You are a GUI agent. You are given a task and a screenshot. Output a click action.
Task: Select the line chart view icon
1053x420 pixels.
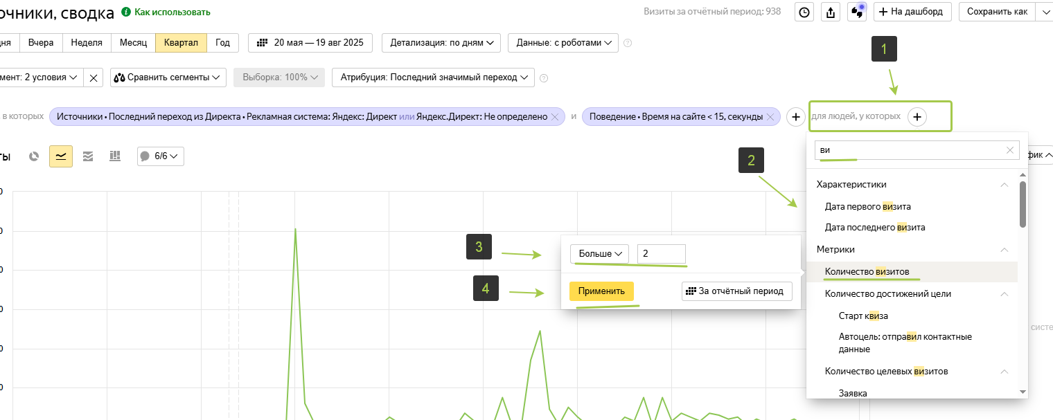tap(61, 156)
